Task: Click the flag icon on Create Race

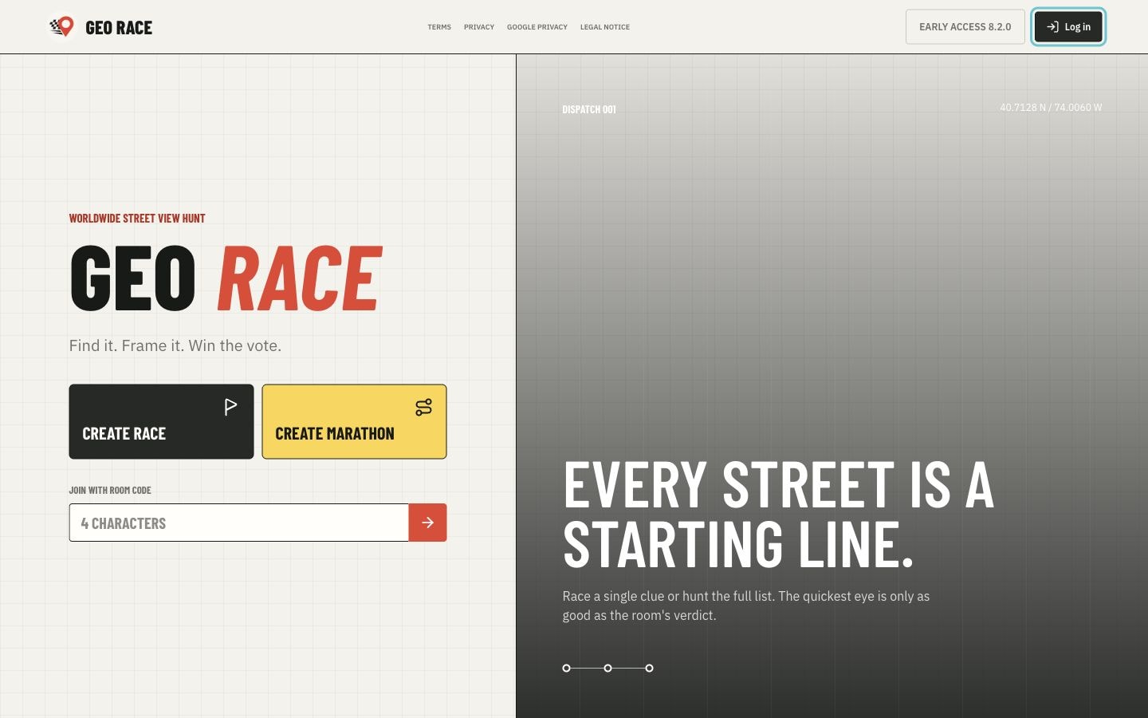Action: coord(230,407)
